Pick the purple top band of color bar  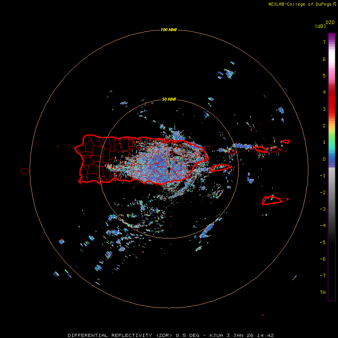click(x=332, y=36)
